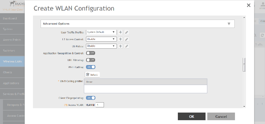Viewport: 265px width, 124px height.
Task: Click pencil icon next to L2 Access Control
Action: tap(126, 39)
